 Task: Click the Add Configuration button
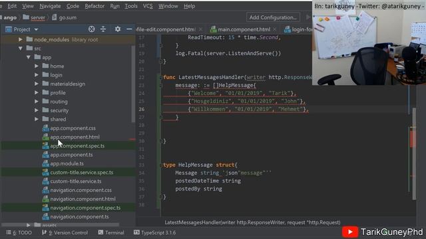click(x=273, y=17)
